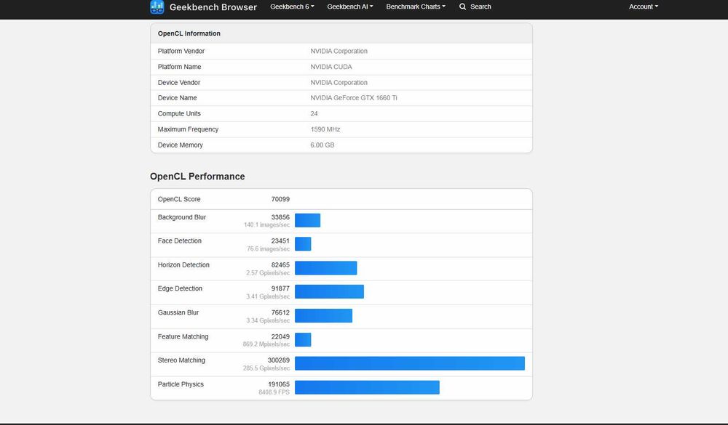Open the Geekbench AI dropdown menu
The height and width of the screenshot is (425, 728).
[x=350, y=7]
